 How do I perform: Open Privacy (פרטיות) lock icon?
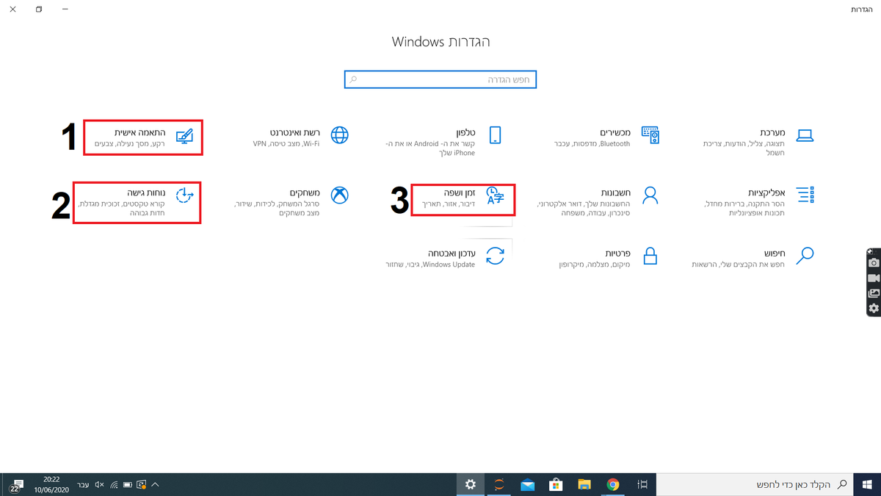pyautogui.click(x=650, y=255)
